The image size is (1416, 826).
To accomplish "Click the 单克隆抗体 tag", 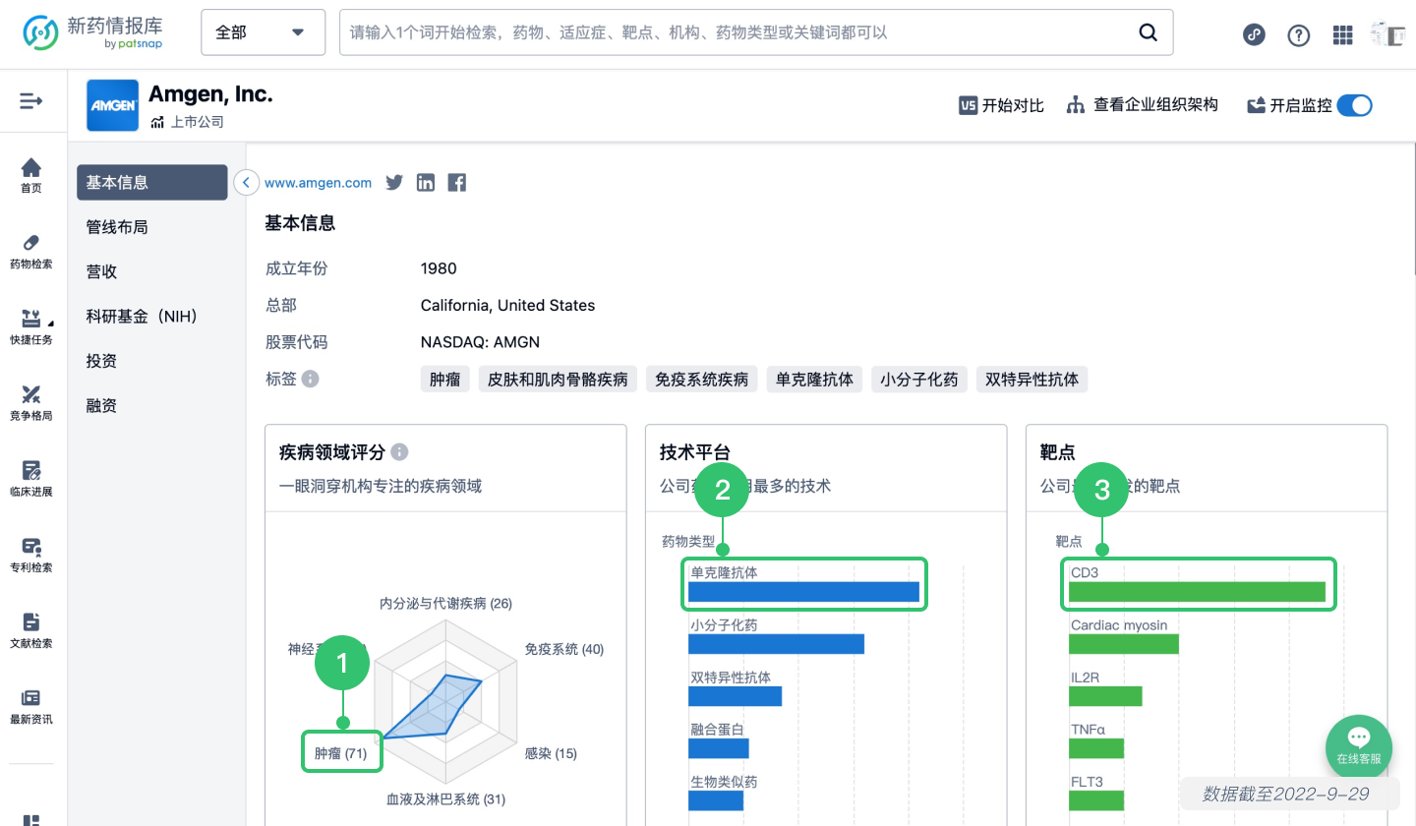I will click(x=814, y=380).
